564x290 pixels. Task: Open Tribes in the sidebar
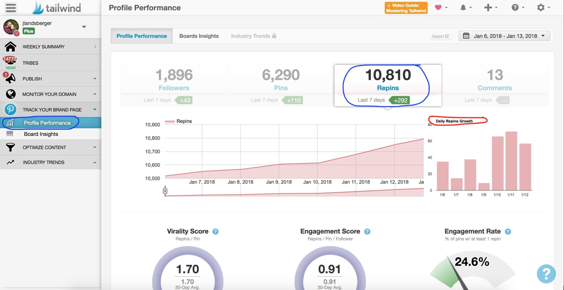click(51, 63)
